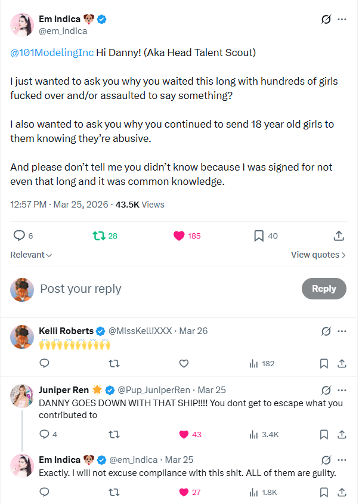View quotes of this tweet

pyautogui.click(x=318, y=255)
